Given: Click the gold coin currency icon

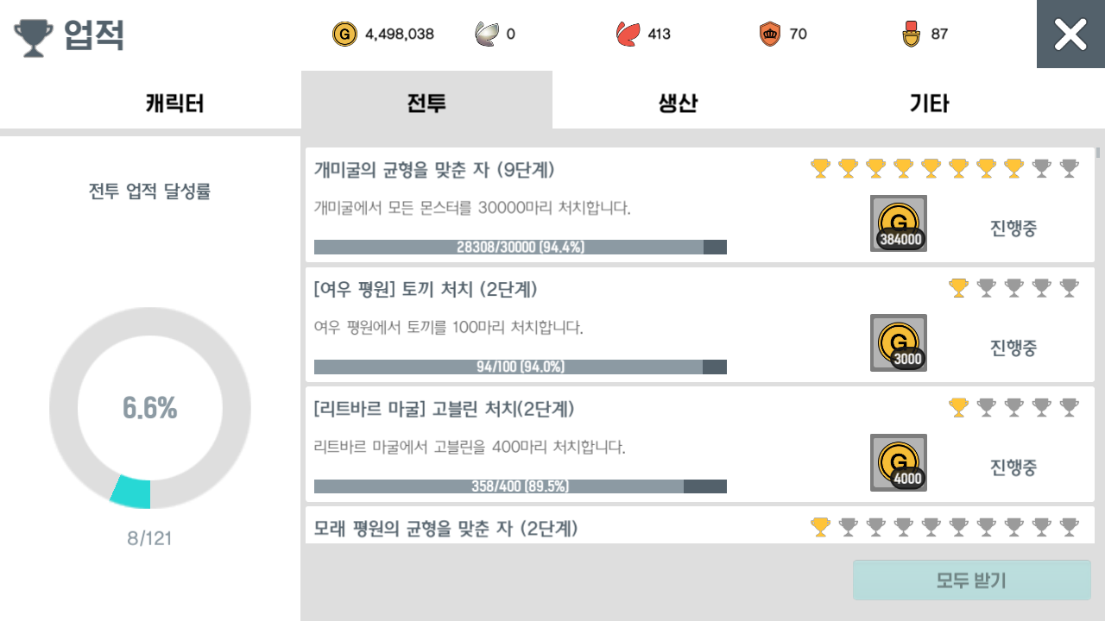Looking at the screenshot, I should coord(344,34).
